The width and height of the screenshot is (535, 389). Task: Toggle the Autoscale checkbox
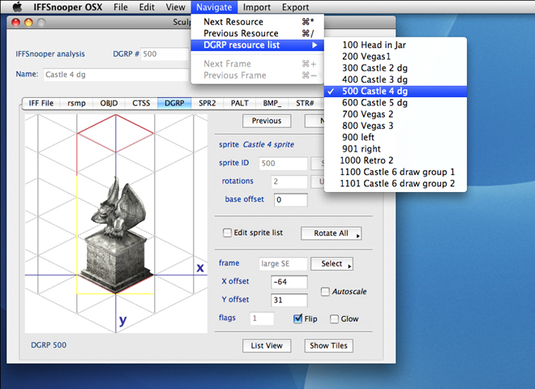click(x=325, y=292)
